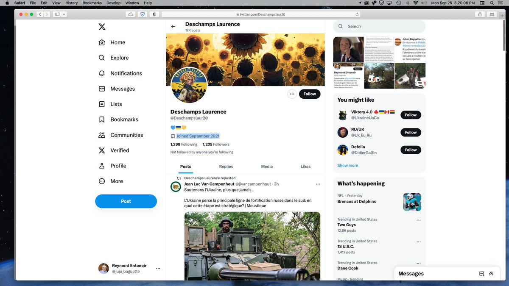Click the back arrow beside Deschamps Laurence

tap(173, 27)
